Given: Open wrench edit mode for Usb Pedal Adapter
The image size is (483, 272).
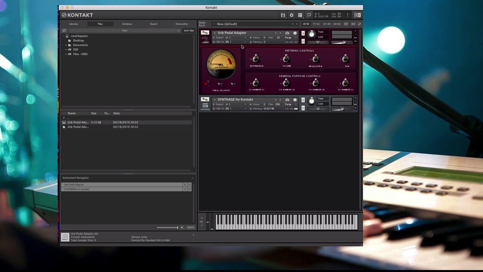Looking at the screenshot, I should point(205,32).
